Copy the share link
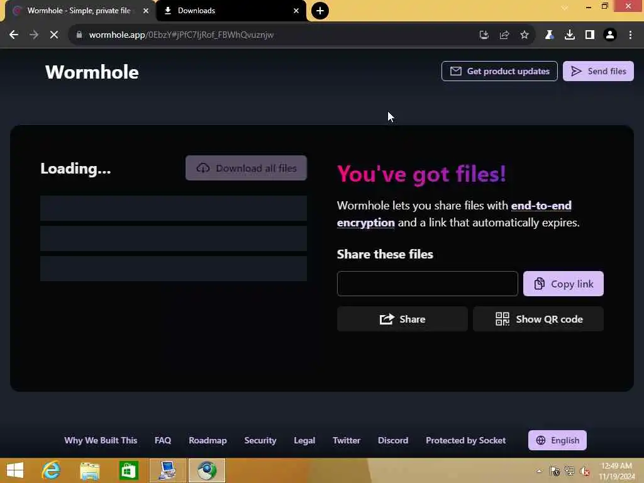 click(563, 284)
